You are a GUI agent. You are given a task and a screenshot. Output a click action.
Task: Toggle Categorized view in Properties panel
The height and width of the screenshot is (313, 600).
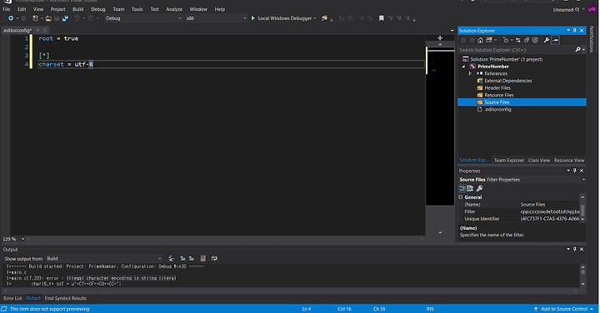pyautogui.click(x=462, y=188)
